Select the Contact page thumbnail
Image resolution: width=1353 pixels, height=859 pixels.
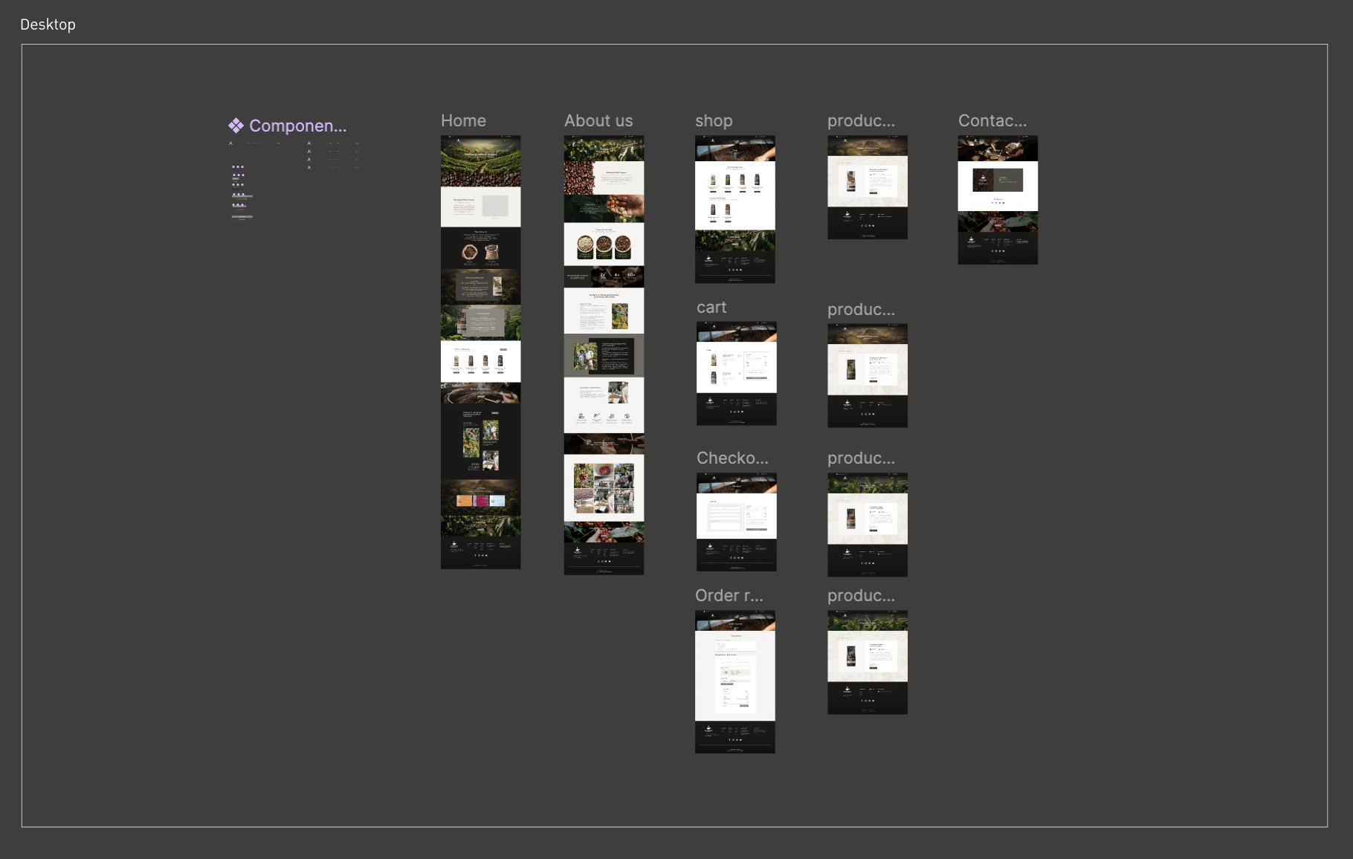click(x=998, y=199)
